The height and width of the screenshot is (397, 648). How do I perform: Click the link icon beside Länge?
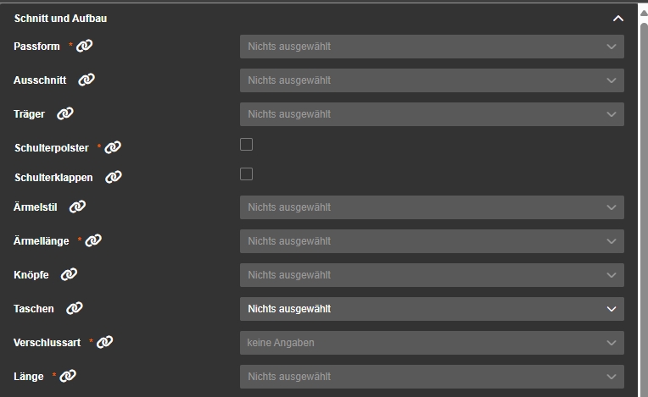pos(68,377)
